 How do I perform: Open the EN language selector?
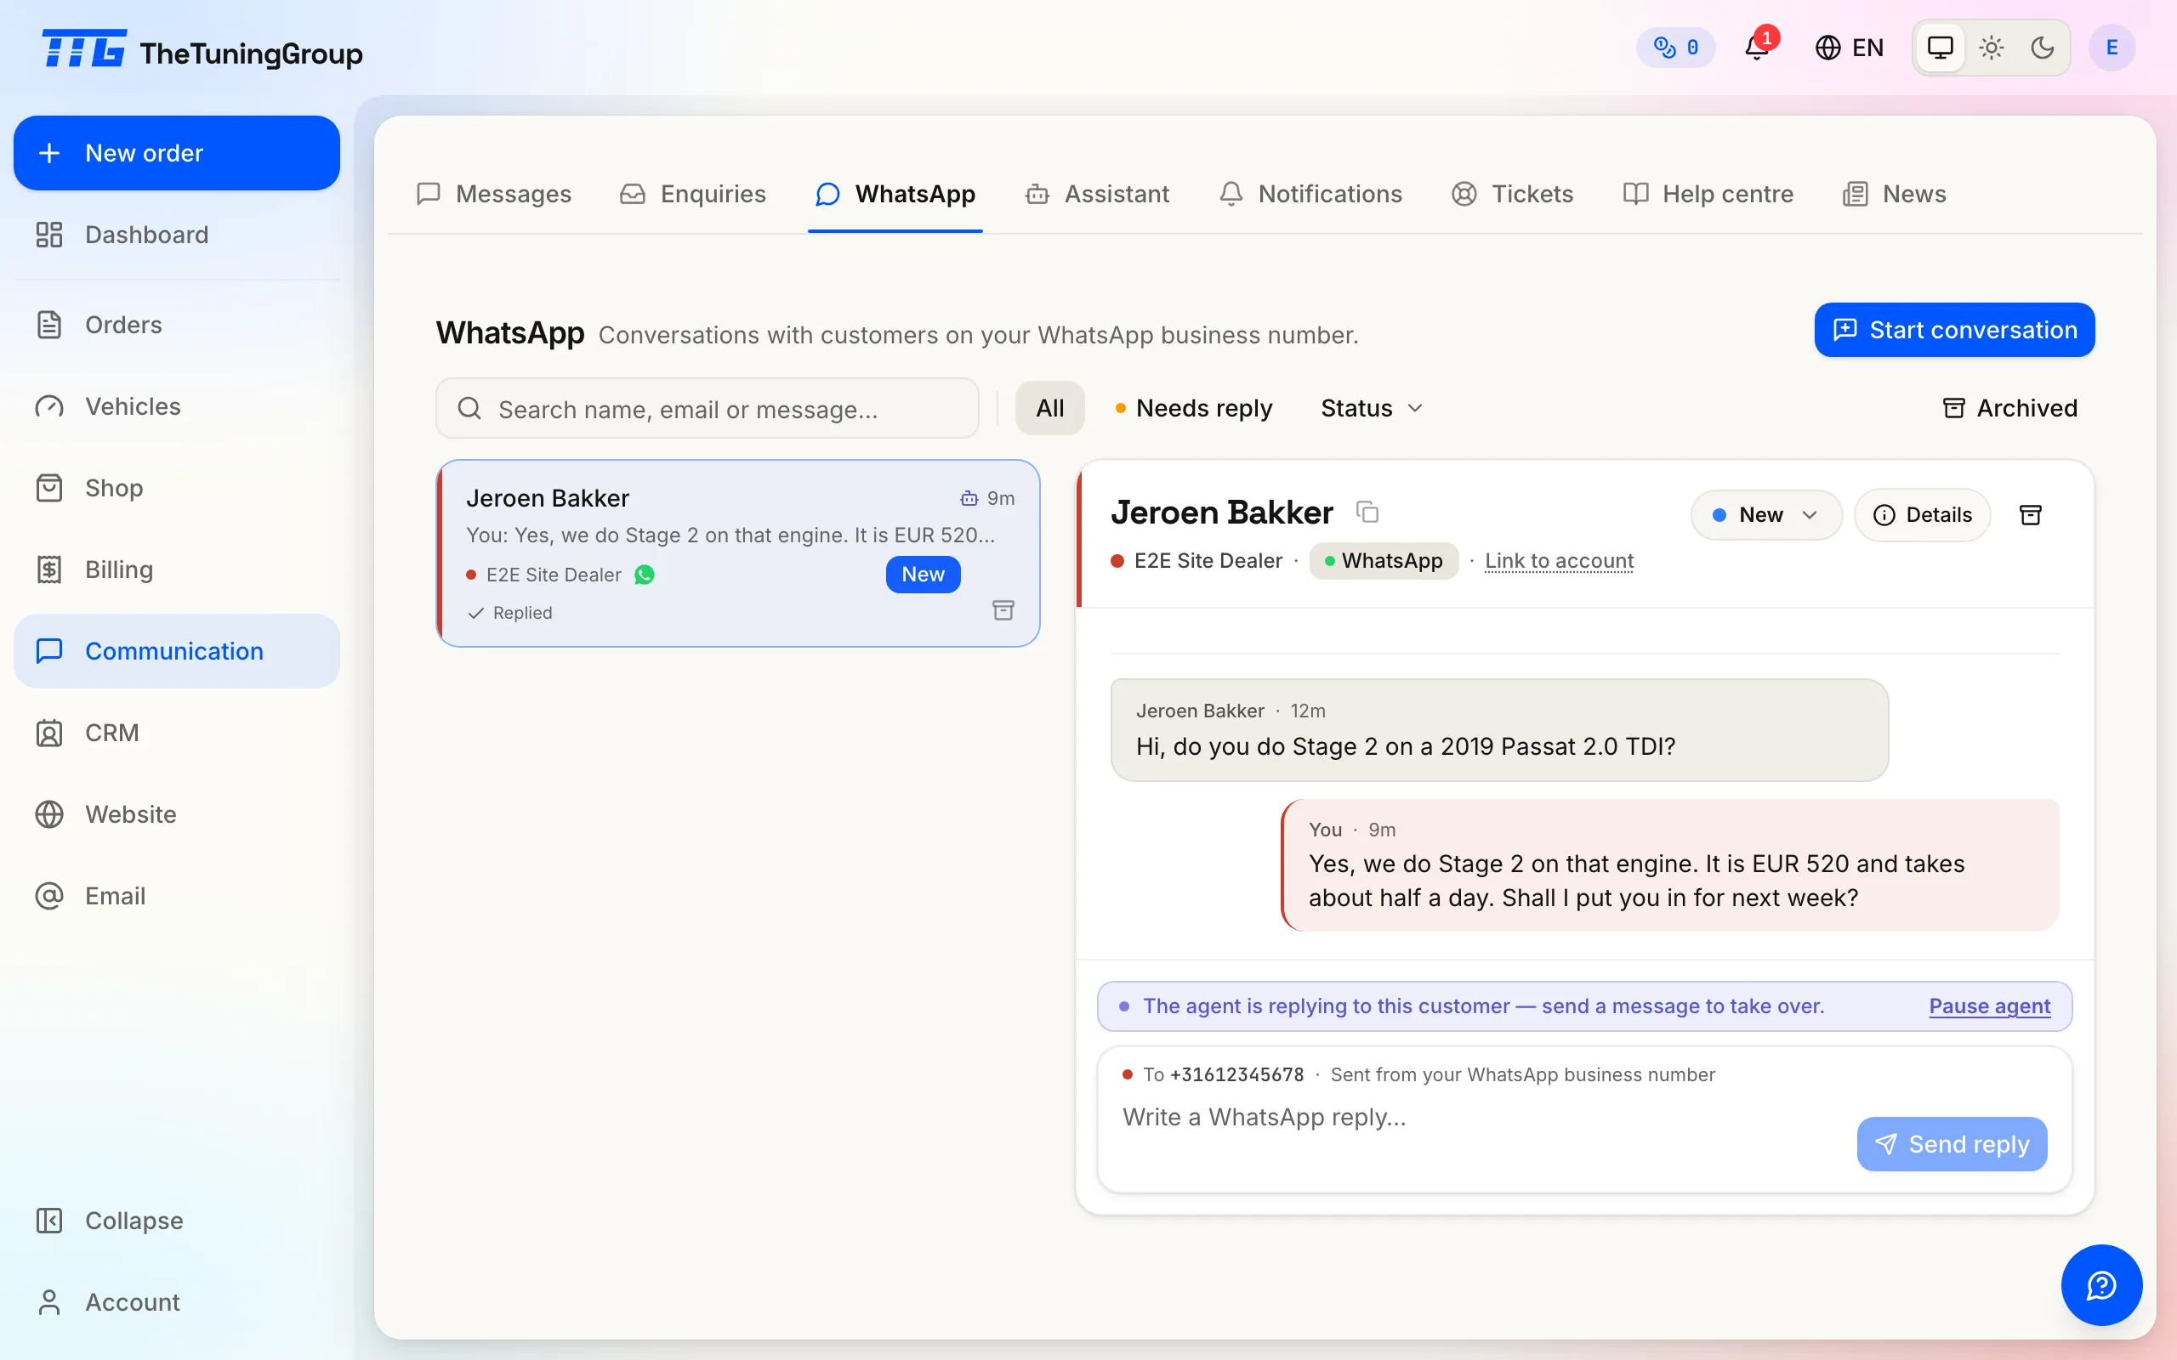pyautogui.click(x=1849, y=48)
